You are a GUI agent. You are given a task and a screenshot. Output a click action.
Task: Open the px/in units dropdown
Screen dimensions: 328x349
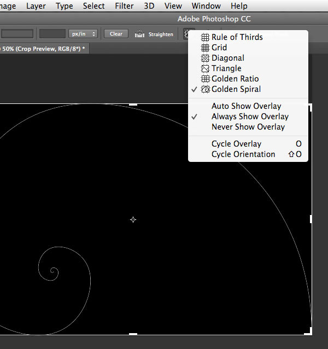click(x=83, y=34)
